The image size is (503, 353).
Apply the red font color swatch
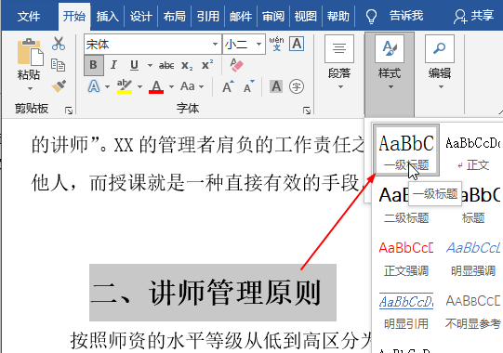[x=156, y=86]
